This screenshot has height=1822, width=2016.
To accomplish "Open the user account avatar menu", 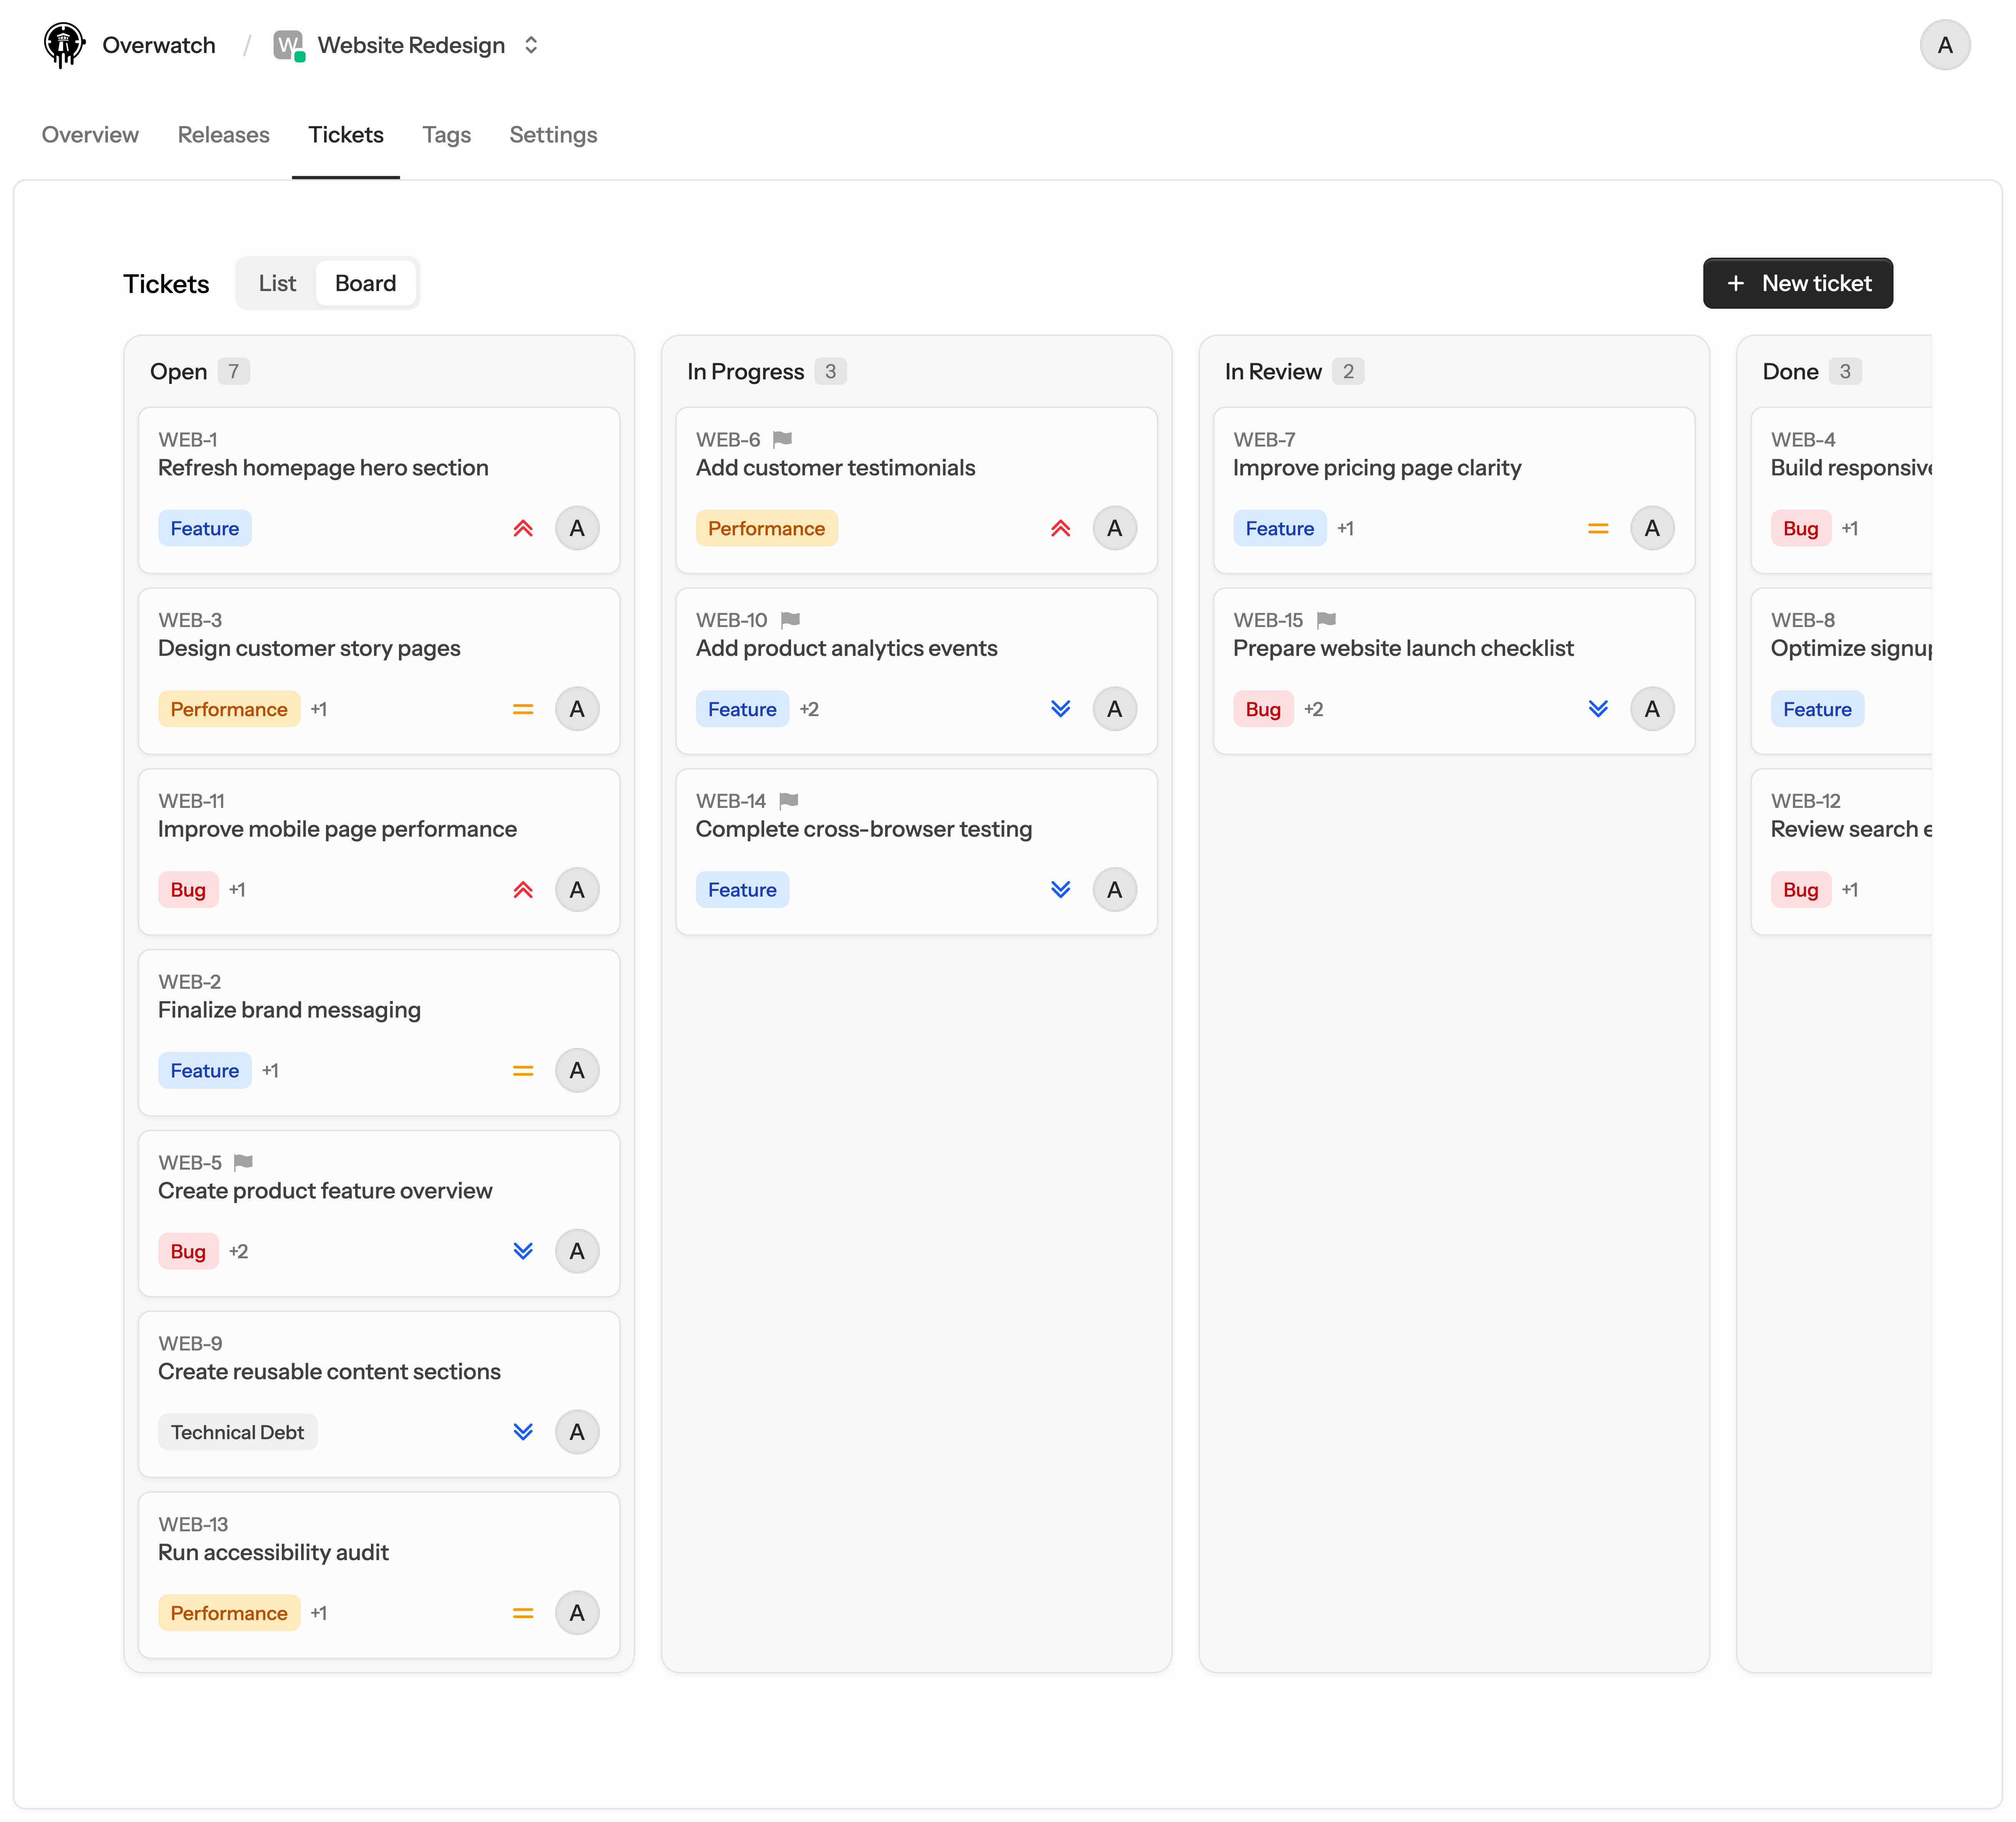I will pyautogui.click(x=1944, y=45).
